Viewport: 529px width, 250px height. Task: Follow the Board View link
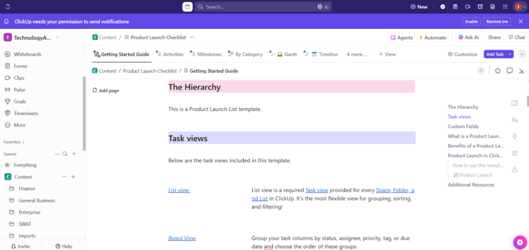pyautogui.click(x=182, y=238)
